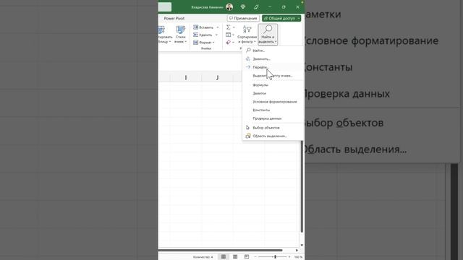This screenshot has height=260, width=463.
Task: Select column J header
Action: [x=217, y=77]
